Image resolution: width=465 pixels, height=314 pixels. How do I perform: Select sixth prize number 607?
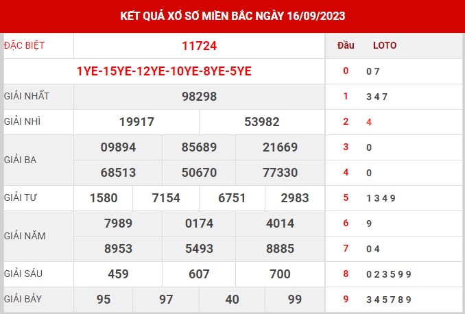pyautogui.click(x=200, y=274)
